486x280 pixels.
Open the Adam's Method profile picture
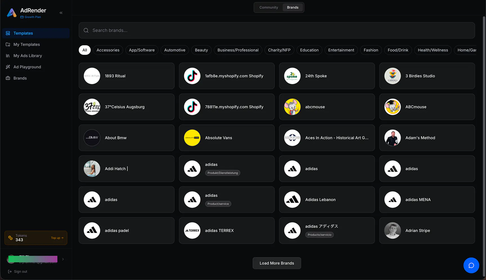click(x=393, y=138)
